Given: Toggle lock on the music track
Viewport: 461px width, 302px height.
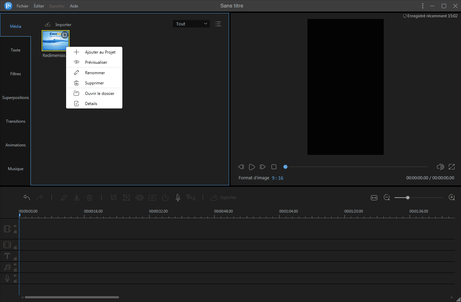Looking at the screenshot, I should [15, 270].
